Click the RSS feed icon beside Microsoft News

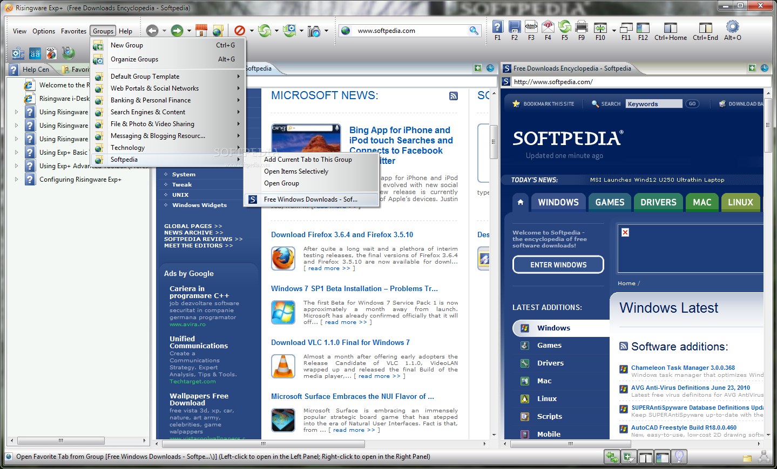[x=454, y=96]
